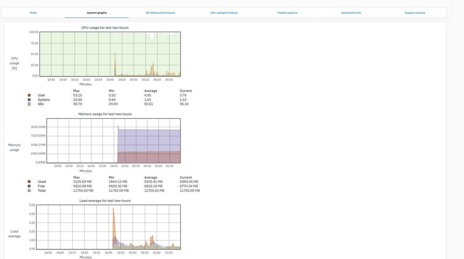
Task: Click the Free memory legend swatch
Action: coord(29,186)
